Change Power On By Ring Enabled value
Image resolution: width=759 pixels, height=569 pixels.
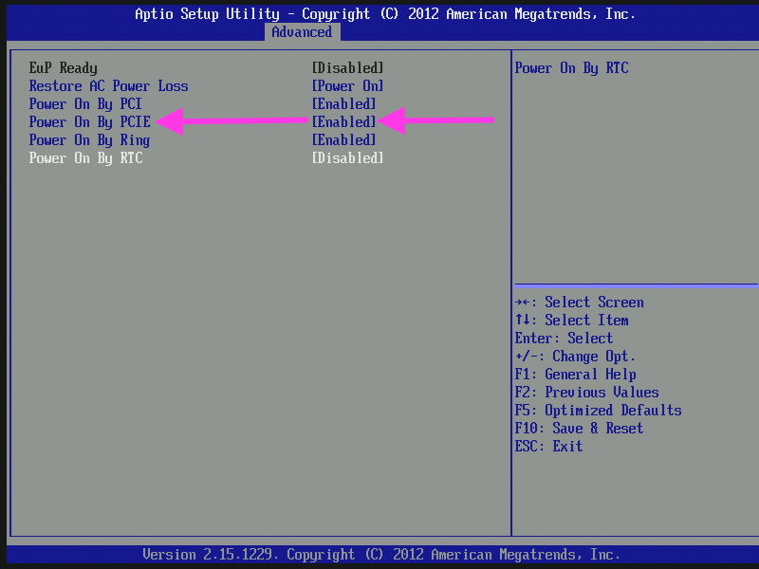pos(343,140)
